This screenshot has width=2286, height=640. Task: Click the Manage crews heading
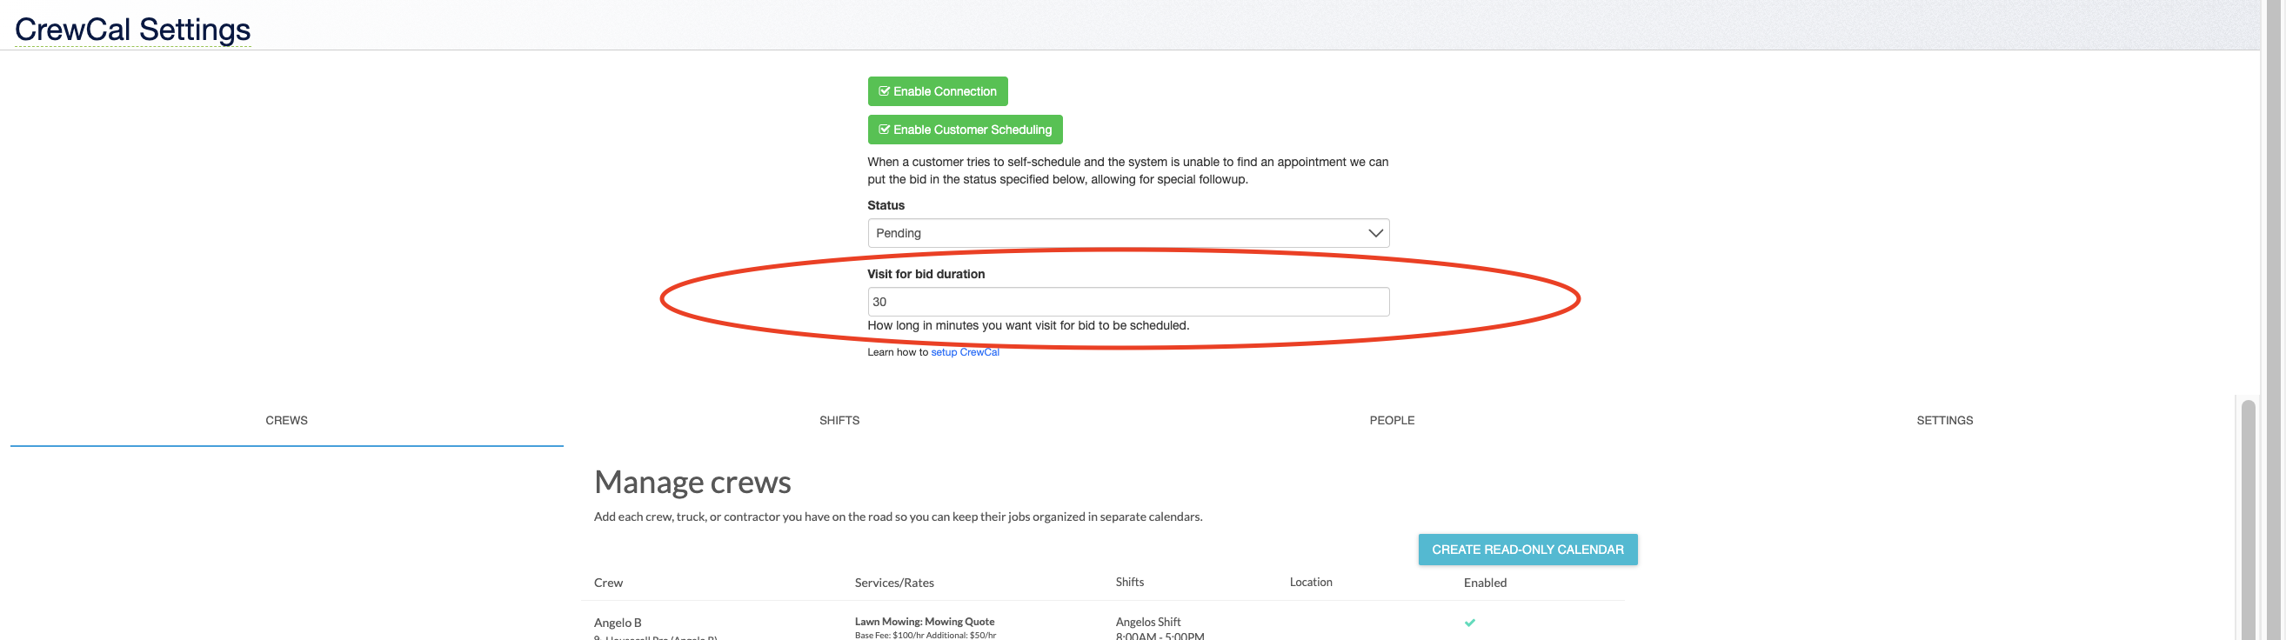coord(692,482)
